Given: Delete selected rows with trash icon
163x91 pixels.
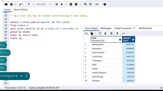Looking at the screenshot, I should pos(105,33).
